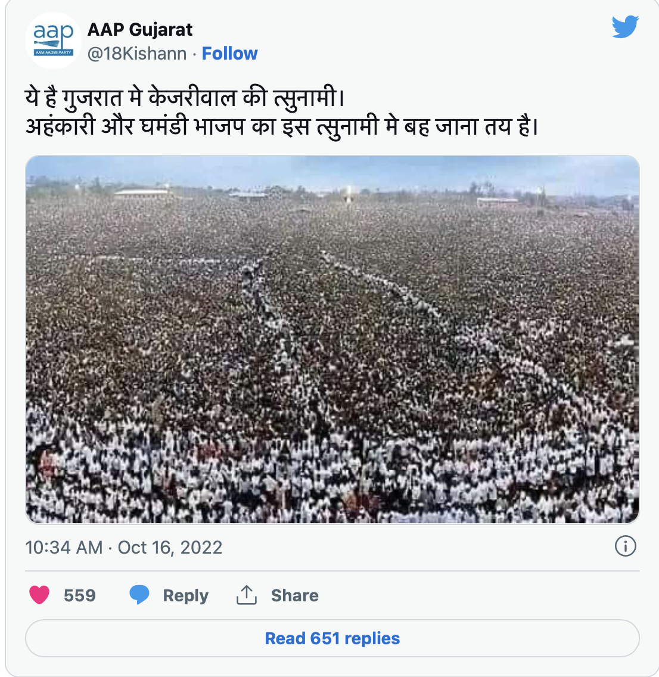Open the Twitter info circle icon

pyautogui.click(x=625, y=546)
